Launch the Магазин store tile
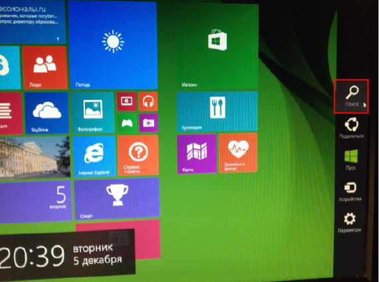 [x=217, y=46]
